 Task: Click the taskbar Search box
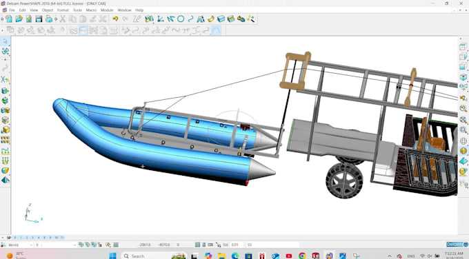tap(154, 256)
